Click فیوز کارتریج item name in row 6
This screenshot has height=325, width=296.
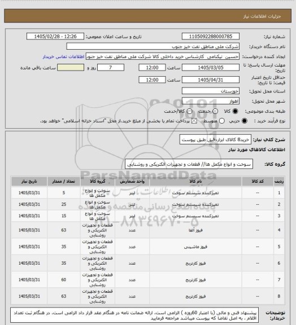195,263
